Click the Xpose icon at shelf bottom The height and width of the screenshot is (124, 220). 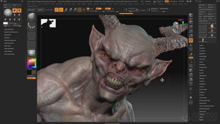pos(191,102)
